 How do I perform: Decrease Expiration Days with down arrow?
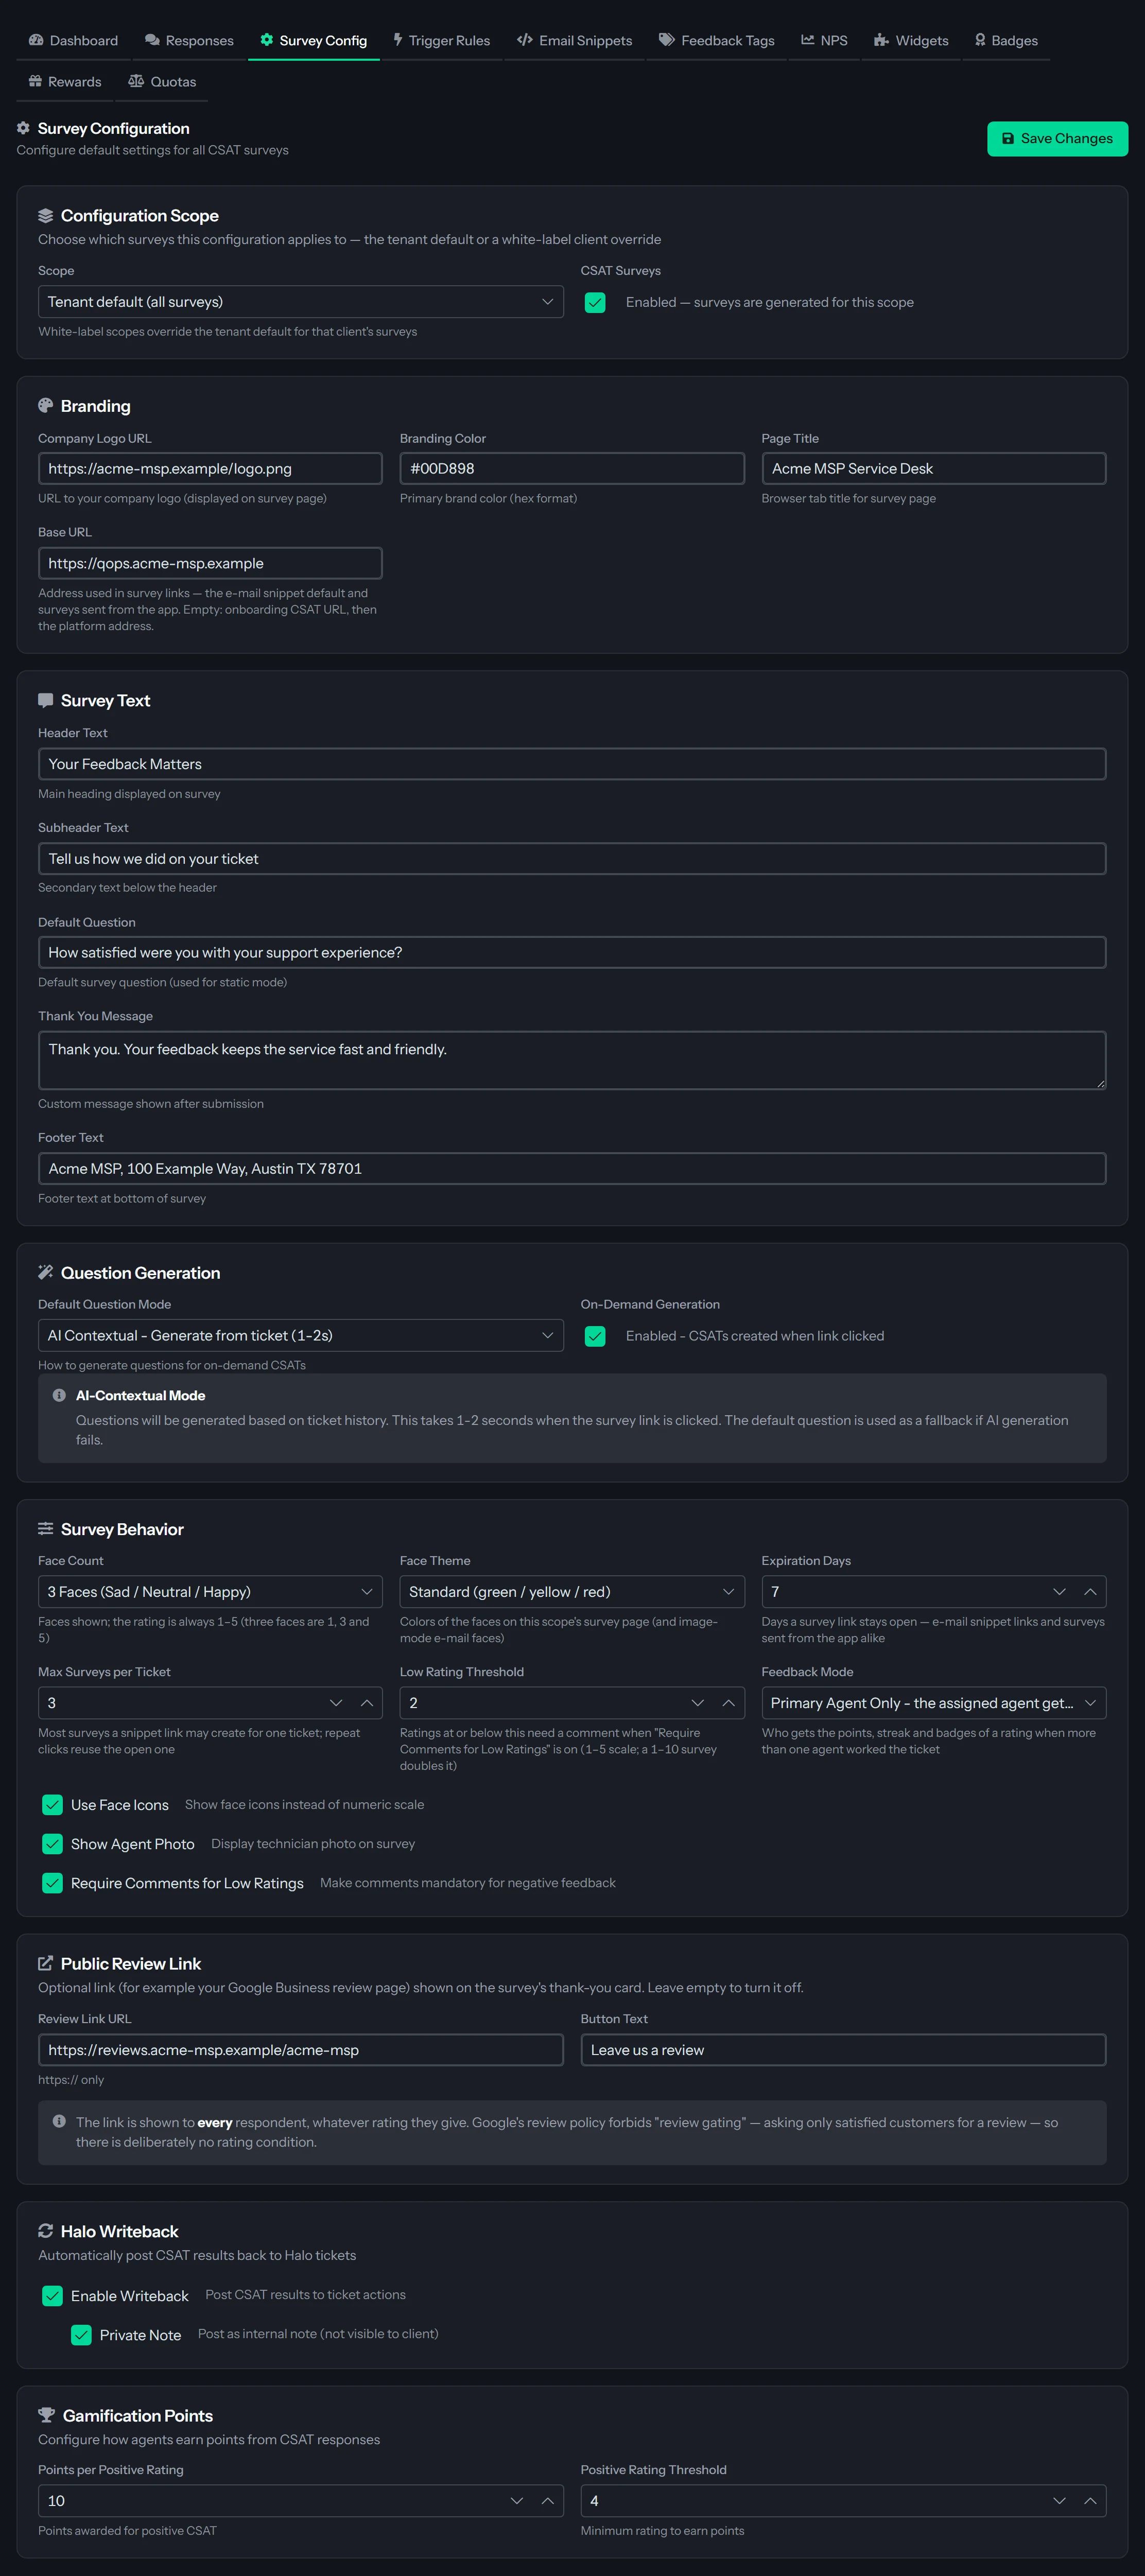[x=1059, y=1592]
